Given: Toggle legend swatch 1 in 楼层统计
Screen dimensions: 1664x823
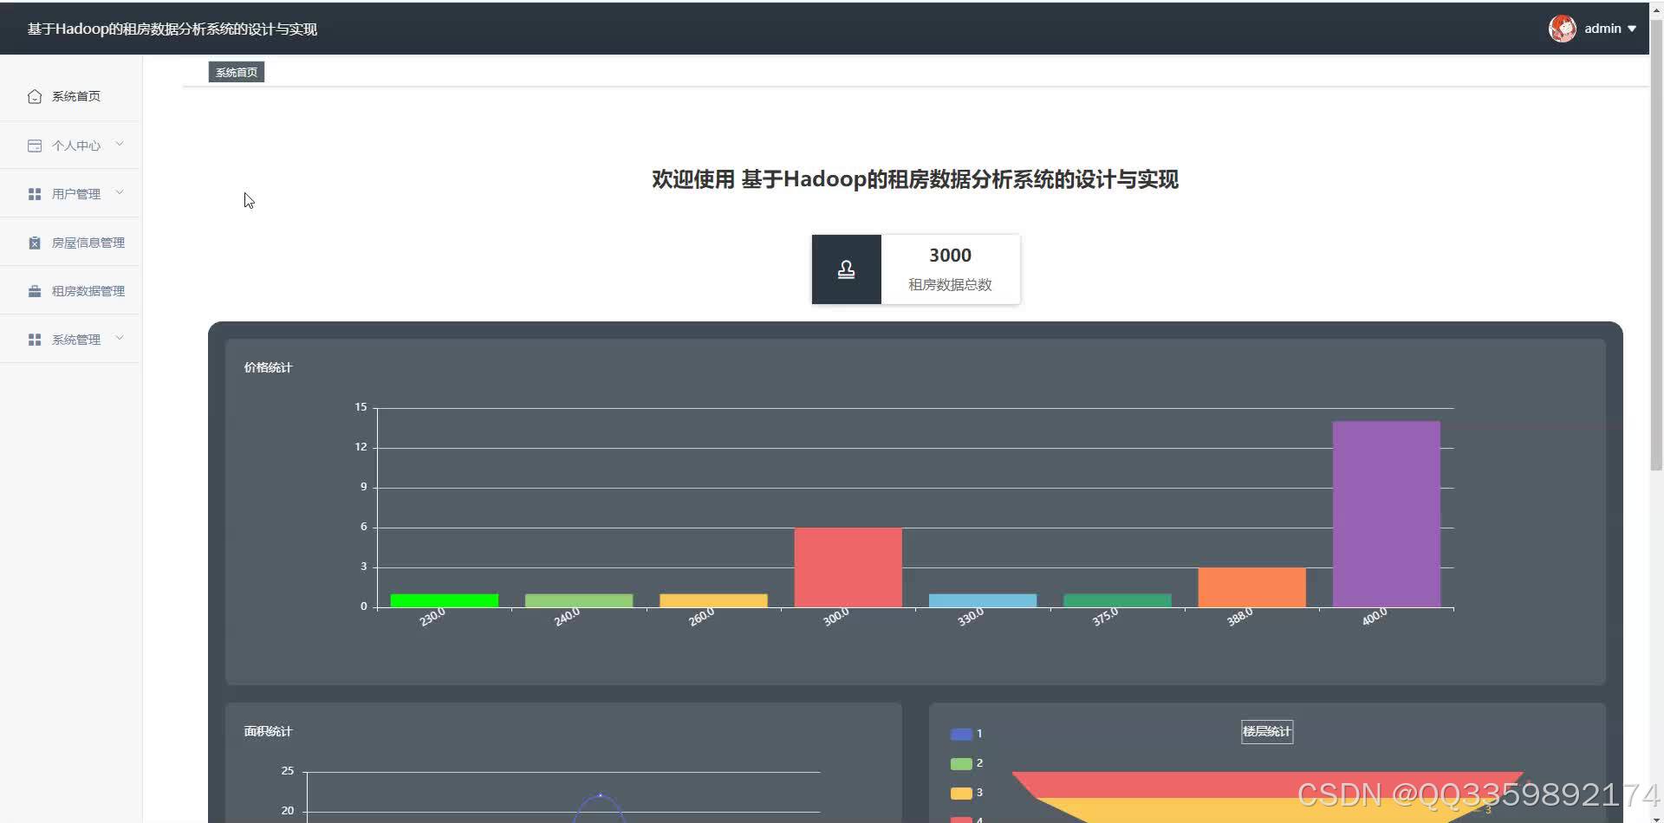Looking at the screenshot, I should coord(961,734).
